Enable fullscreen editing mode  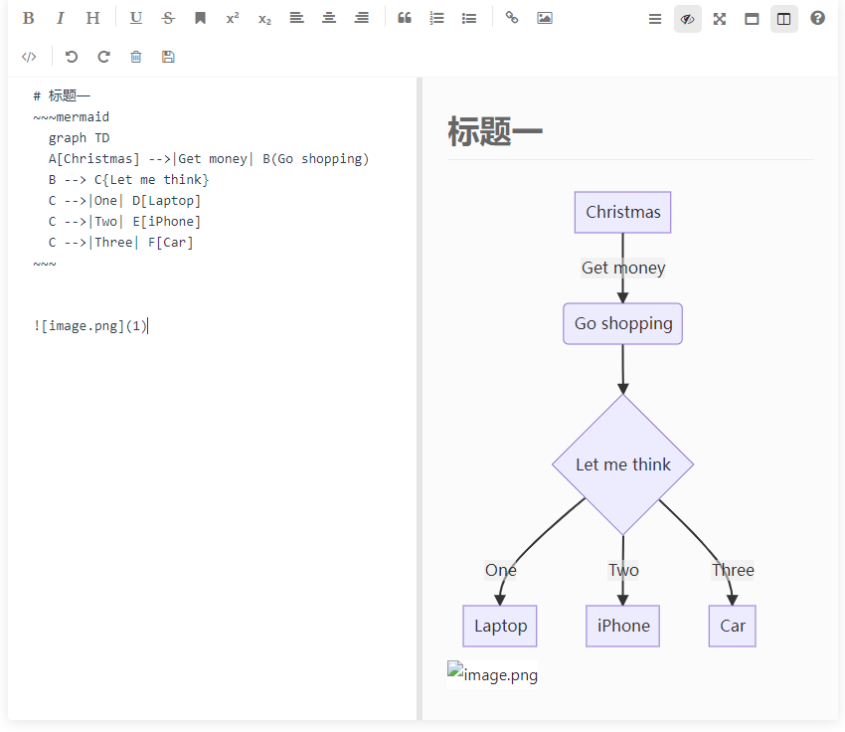(719, 18)
